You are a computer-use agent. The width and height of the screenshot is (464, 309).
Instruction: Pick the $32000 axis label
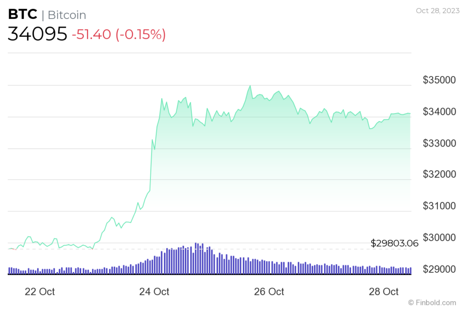[x=440, y=175]
